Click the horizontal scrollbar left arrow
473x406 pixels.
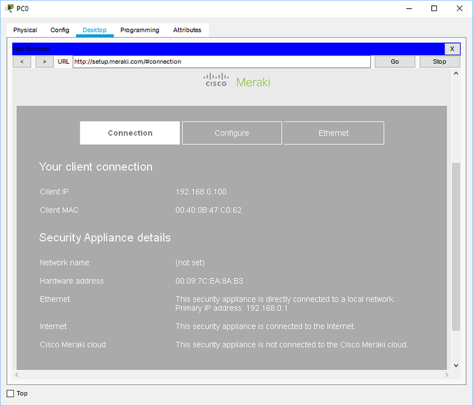click(x=17, y=375)
